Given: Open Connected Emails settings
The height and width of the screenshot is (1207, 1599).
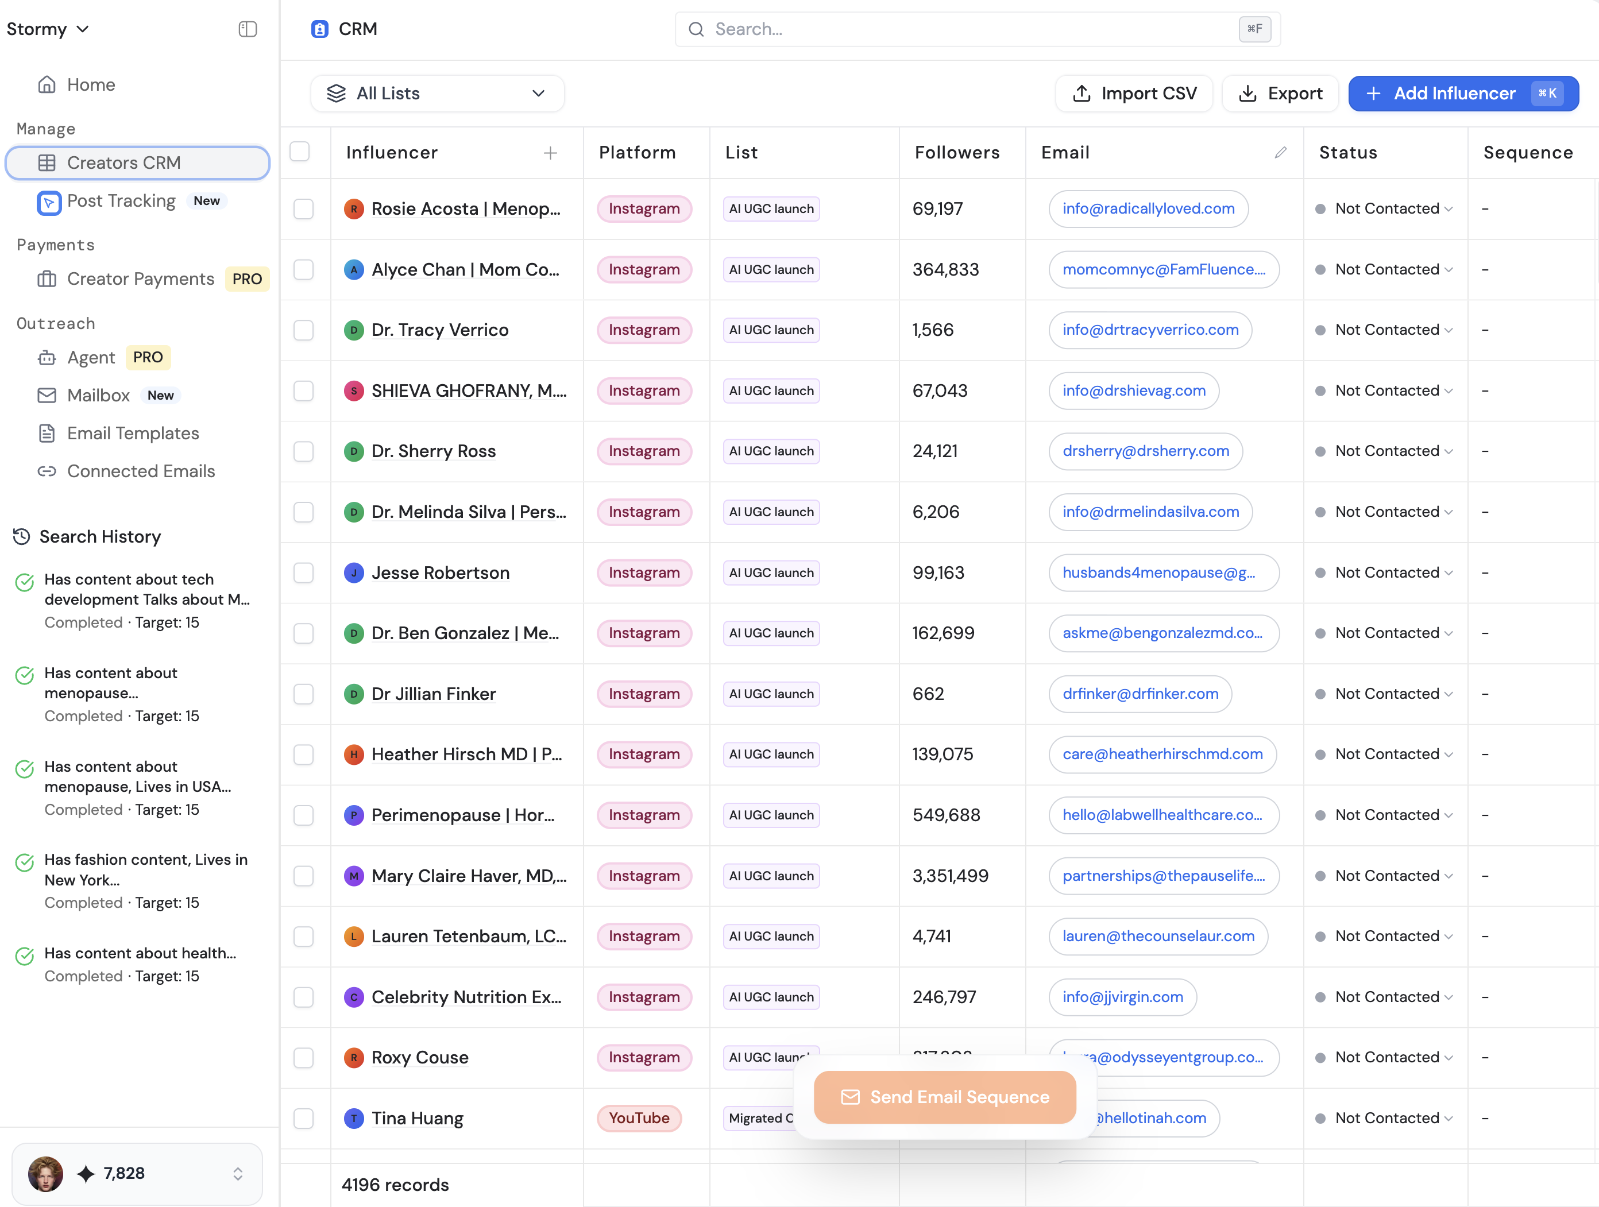Looking at the screenshot, I should [x=141, y=470].
